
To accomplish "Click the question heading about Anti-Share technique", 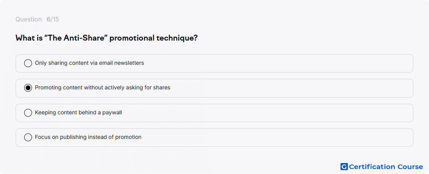I will click(107, 38).
